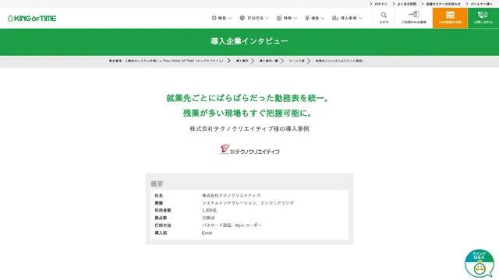Viewport: 499px width, 280px height.
Task: Click the 導入事例 breadcrumb link
Action: click(x=242, y=61)
